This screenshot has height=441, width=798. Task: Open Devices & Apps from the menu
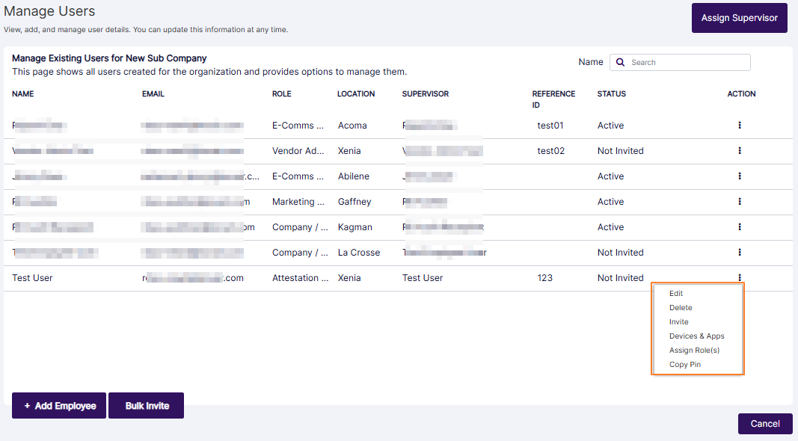coord(696,336)
